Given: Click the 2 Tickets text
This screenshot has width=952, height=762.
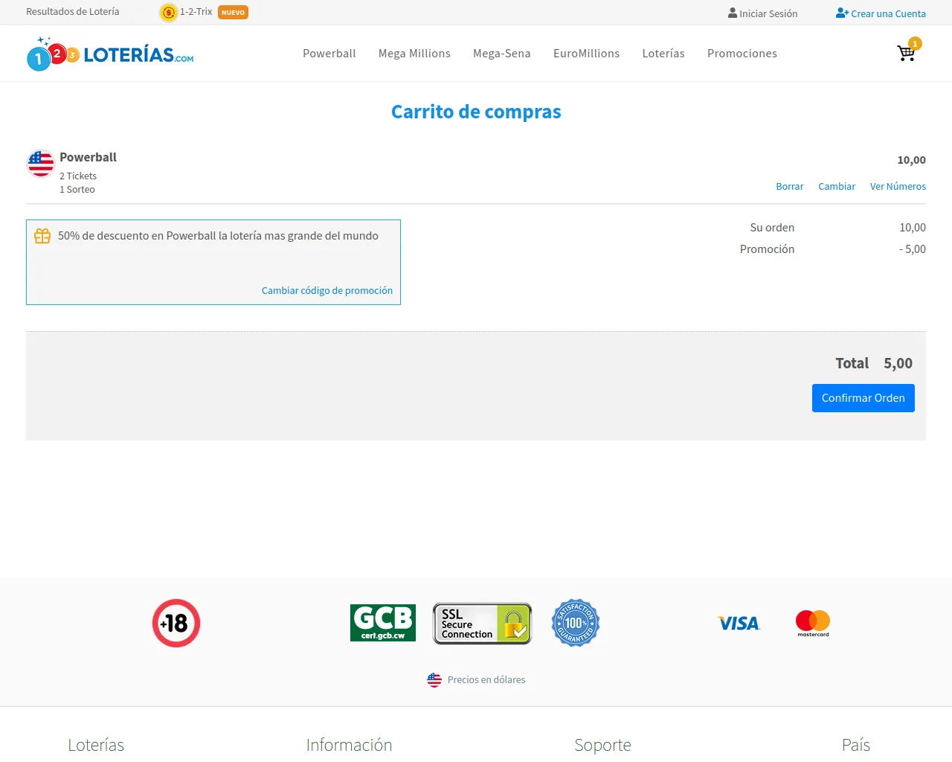Looking at the screenshot, I should point(78,176).
